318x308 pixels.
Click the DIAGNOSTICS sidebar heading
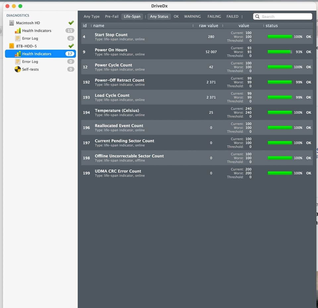[x=18, y=16]
